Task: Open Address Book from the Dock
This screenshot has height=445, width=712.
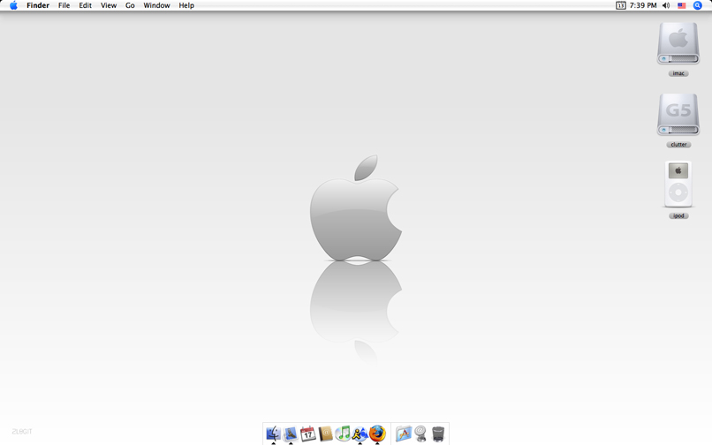Action: [325, 434]
